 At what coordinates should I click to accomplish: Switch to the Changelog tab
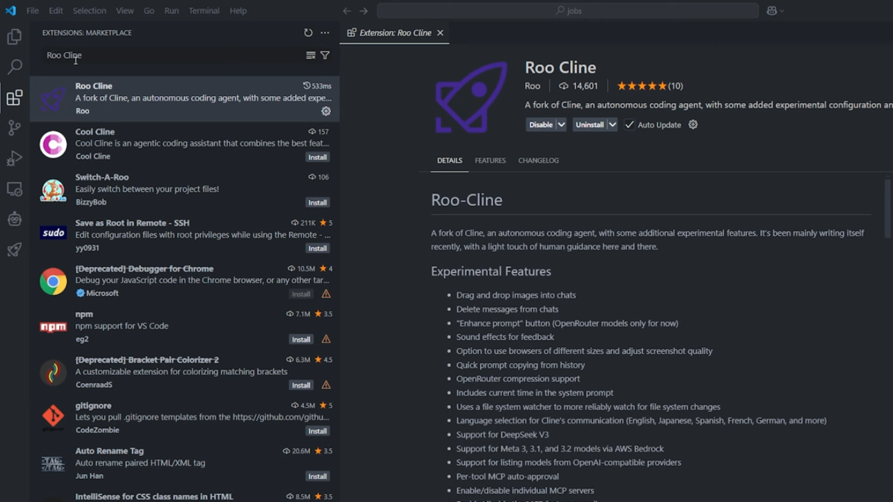click(x=538, y=161)
